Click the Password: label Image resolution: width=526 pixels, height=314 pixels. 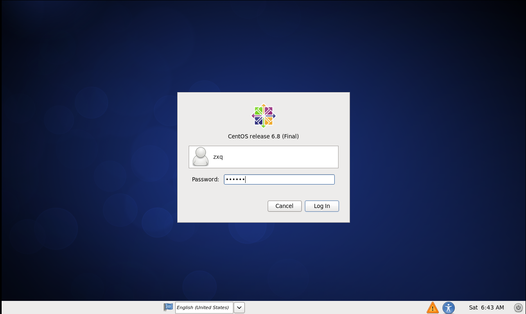point(205,179)
